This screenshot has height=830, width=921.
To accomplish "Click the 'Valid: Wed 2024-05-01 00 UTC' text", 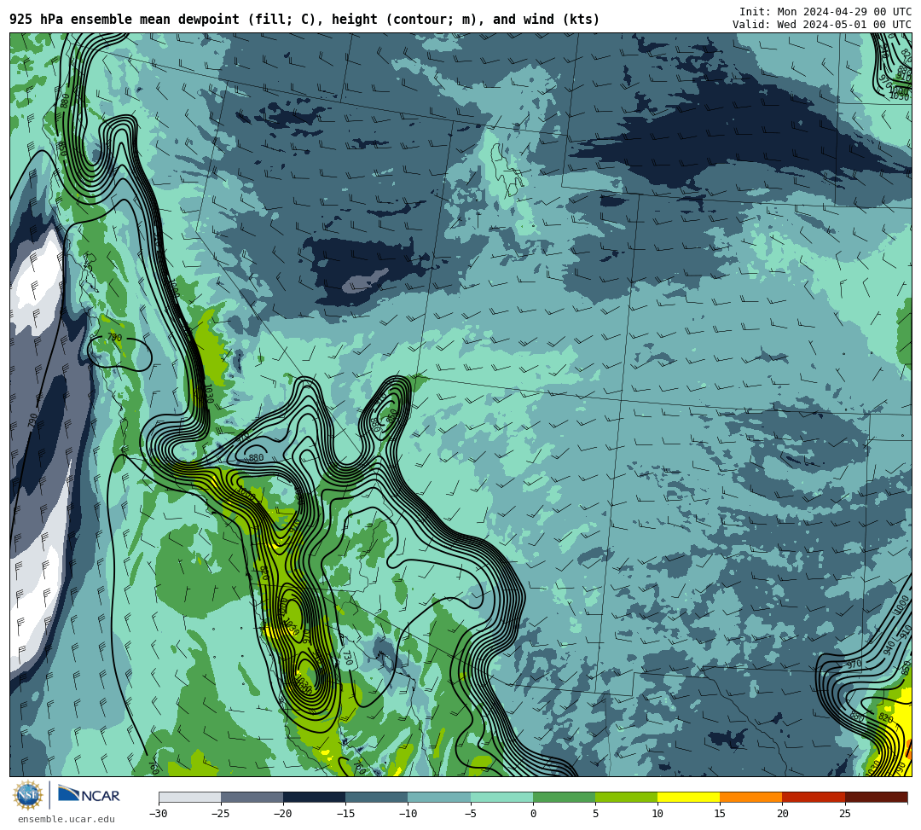I will tap(822, 24).
